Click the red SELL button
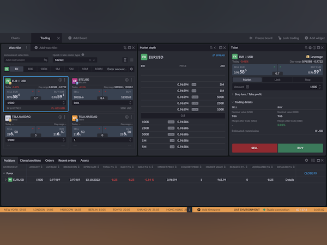 pyautogui.click(x=255, y=148)
